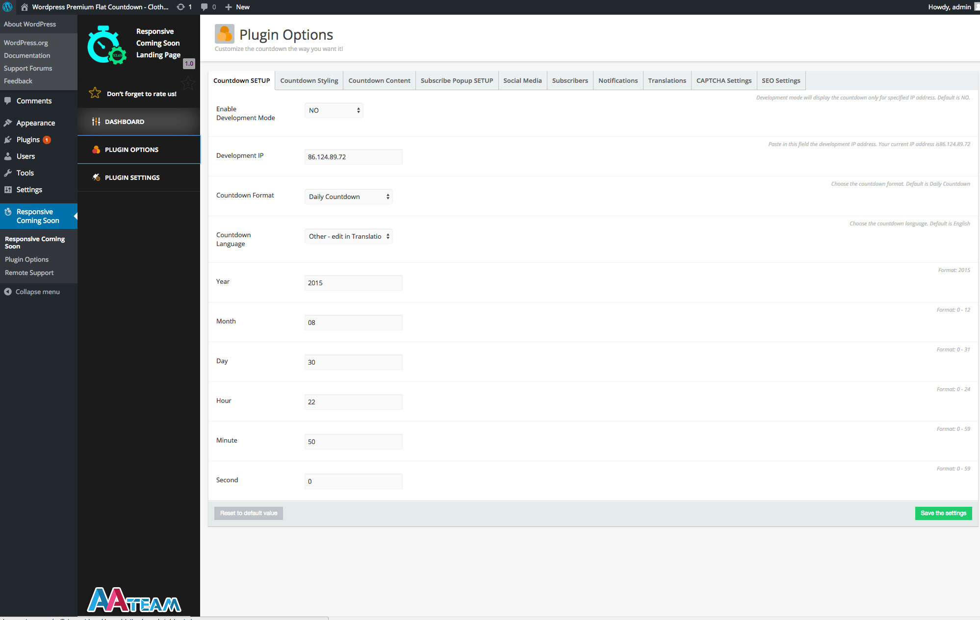Click the Plugin Settings rocket icon
Screen dimensions: 980x620
(x=96, y=177)
